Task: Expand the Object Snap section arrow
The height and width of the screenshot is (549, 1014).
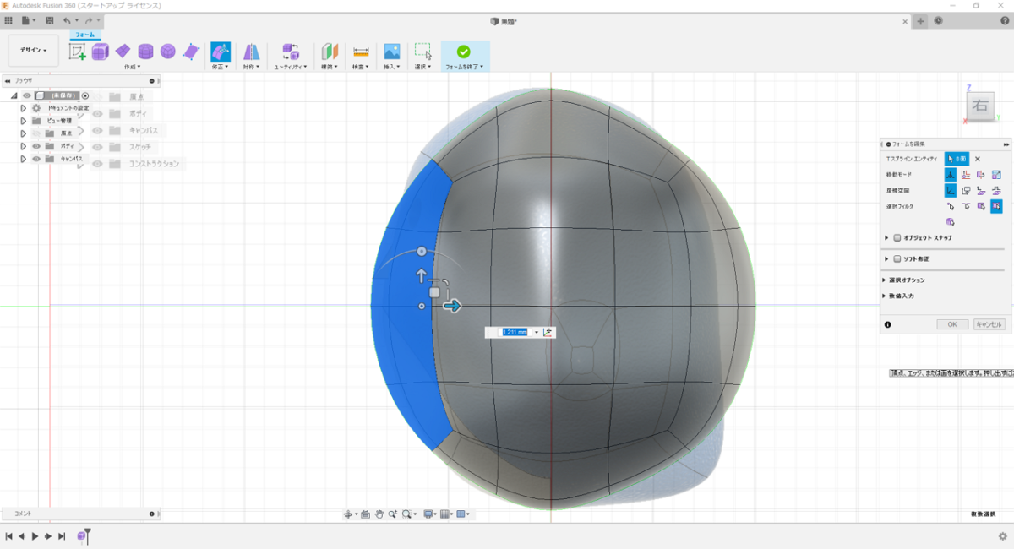Action: 886,238
